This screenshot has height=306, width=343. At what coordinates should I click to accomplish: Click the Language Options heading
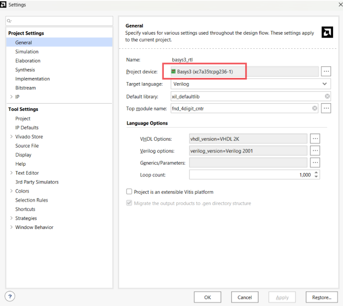[147, 123]
